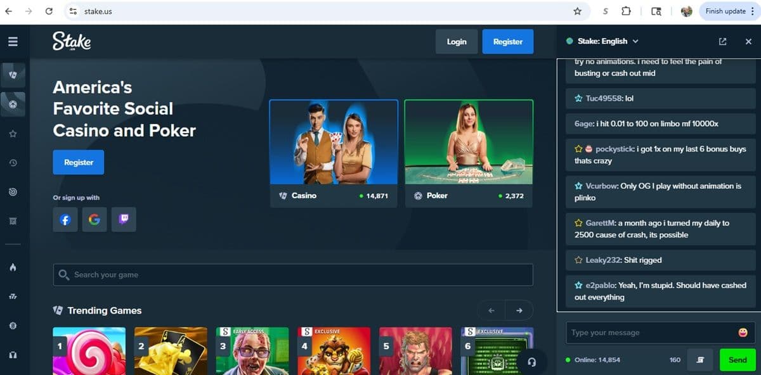Sign up with the Google icon

pyautogui.click(x=94, y=219)
